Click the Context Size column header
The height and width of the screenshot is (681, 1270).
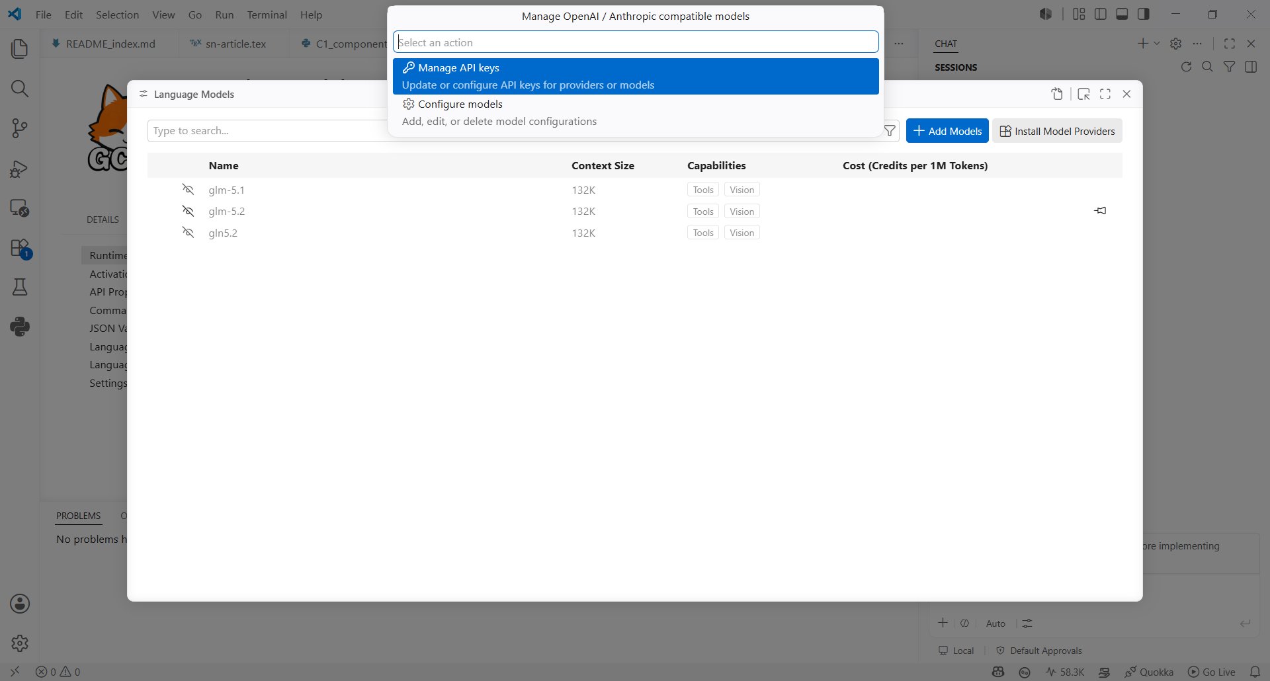(x=603, y=165)
